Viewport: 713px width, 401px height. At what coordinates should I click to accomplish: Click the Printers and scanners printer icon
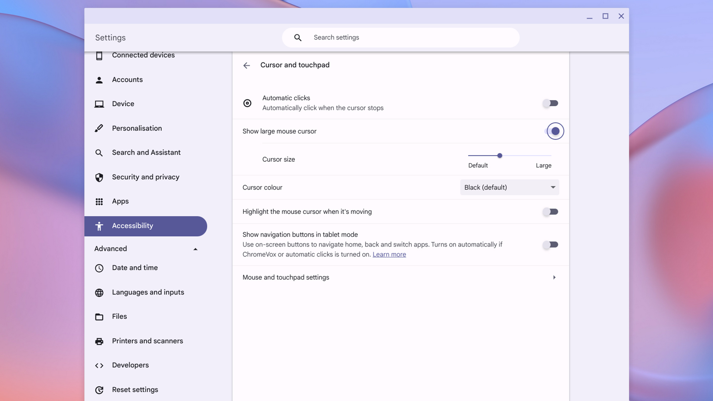click(99, 341)
